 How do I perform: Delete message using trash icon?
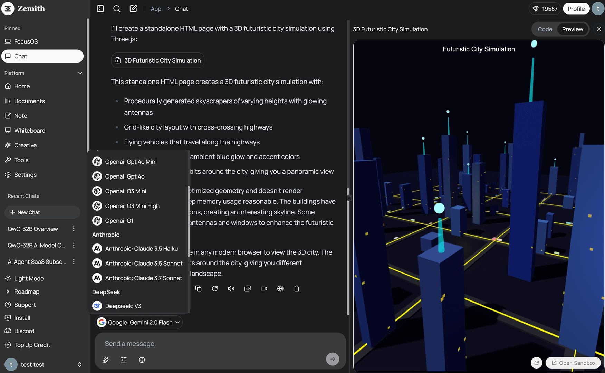(x=297, y=289)
